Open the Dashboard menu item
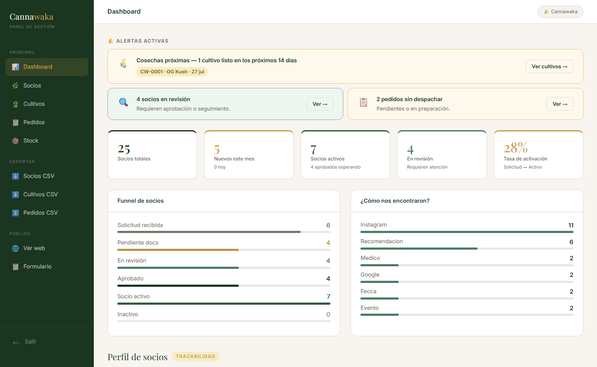Viewport: 597px width, 367px height. [47, 67]
